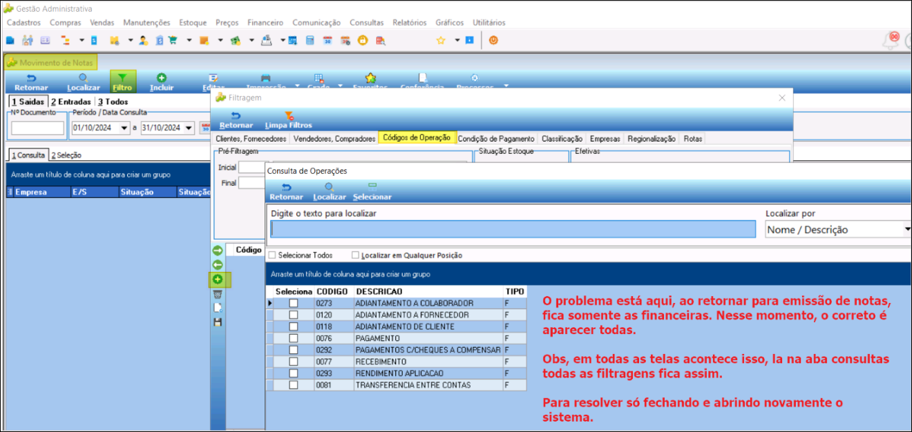Select the TRANSFERENCIA ENTRE CONTAS description cell
This screenshot has width=912, height=432.
(428, 386)
